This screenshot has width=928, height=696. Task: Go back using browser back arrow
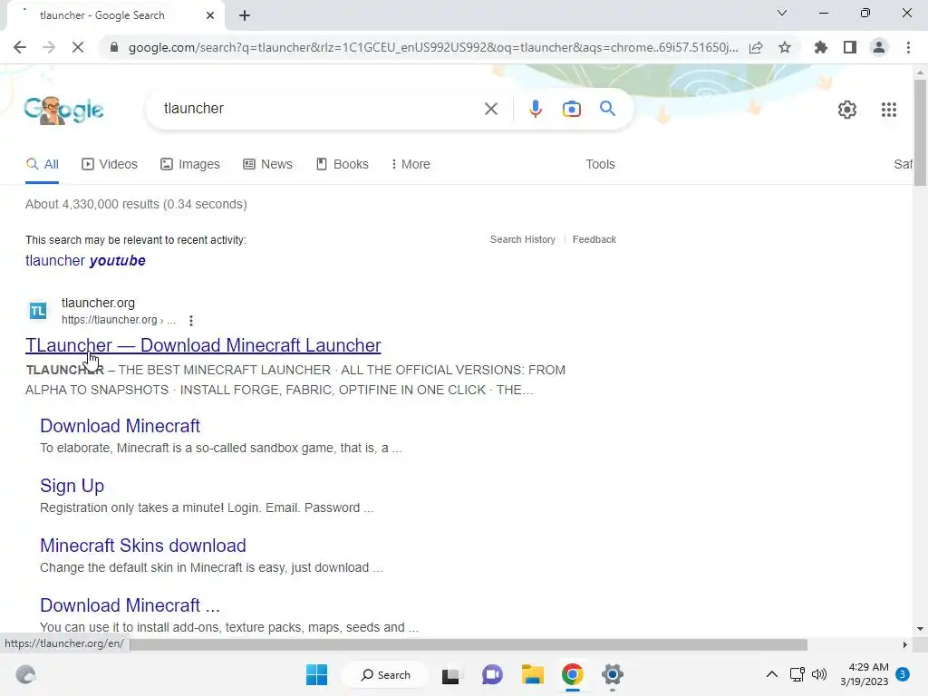click(20, 47)
